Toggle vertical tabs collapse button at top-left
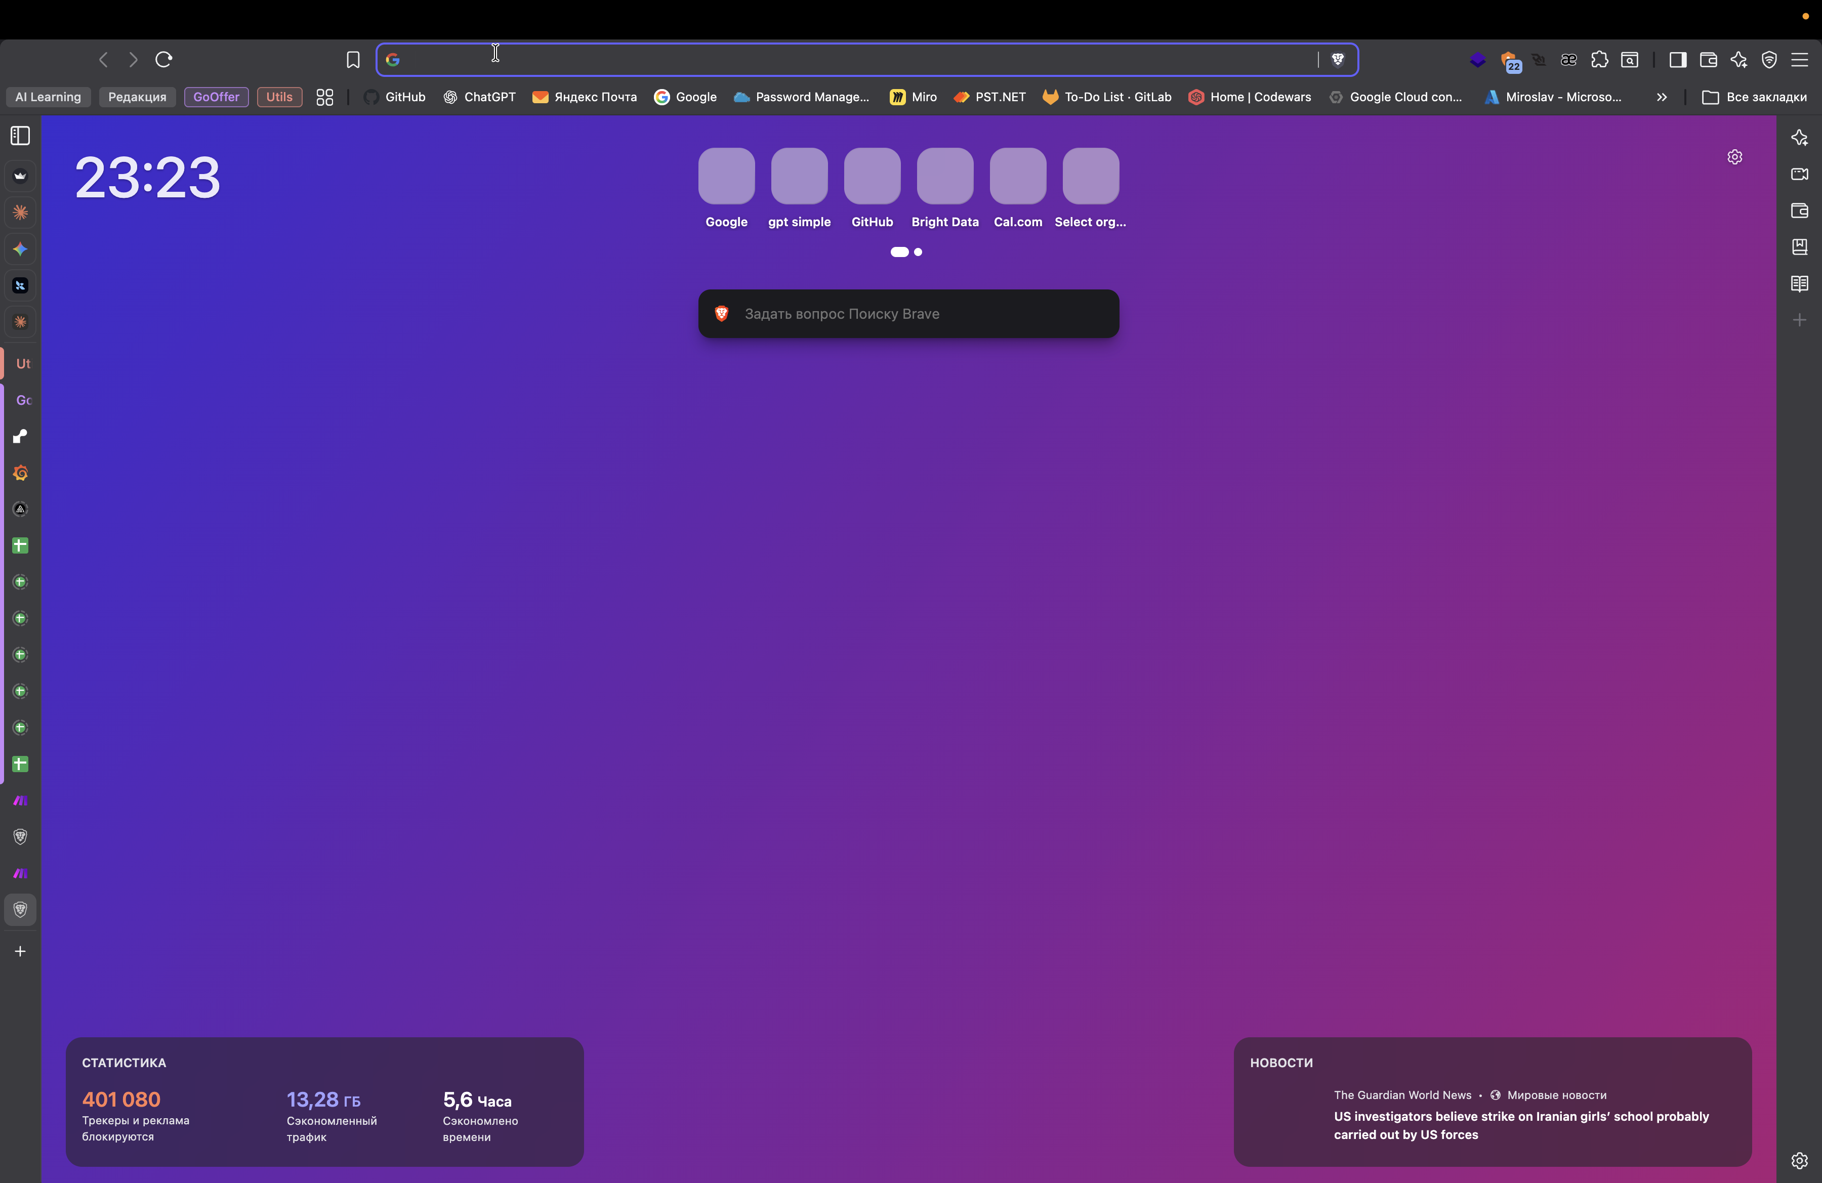 coord(21,136)
